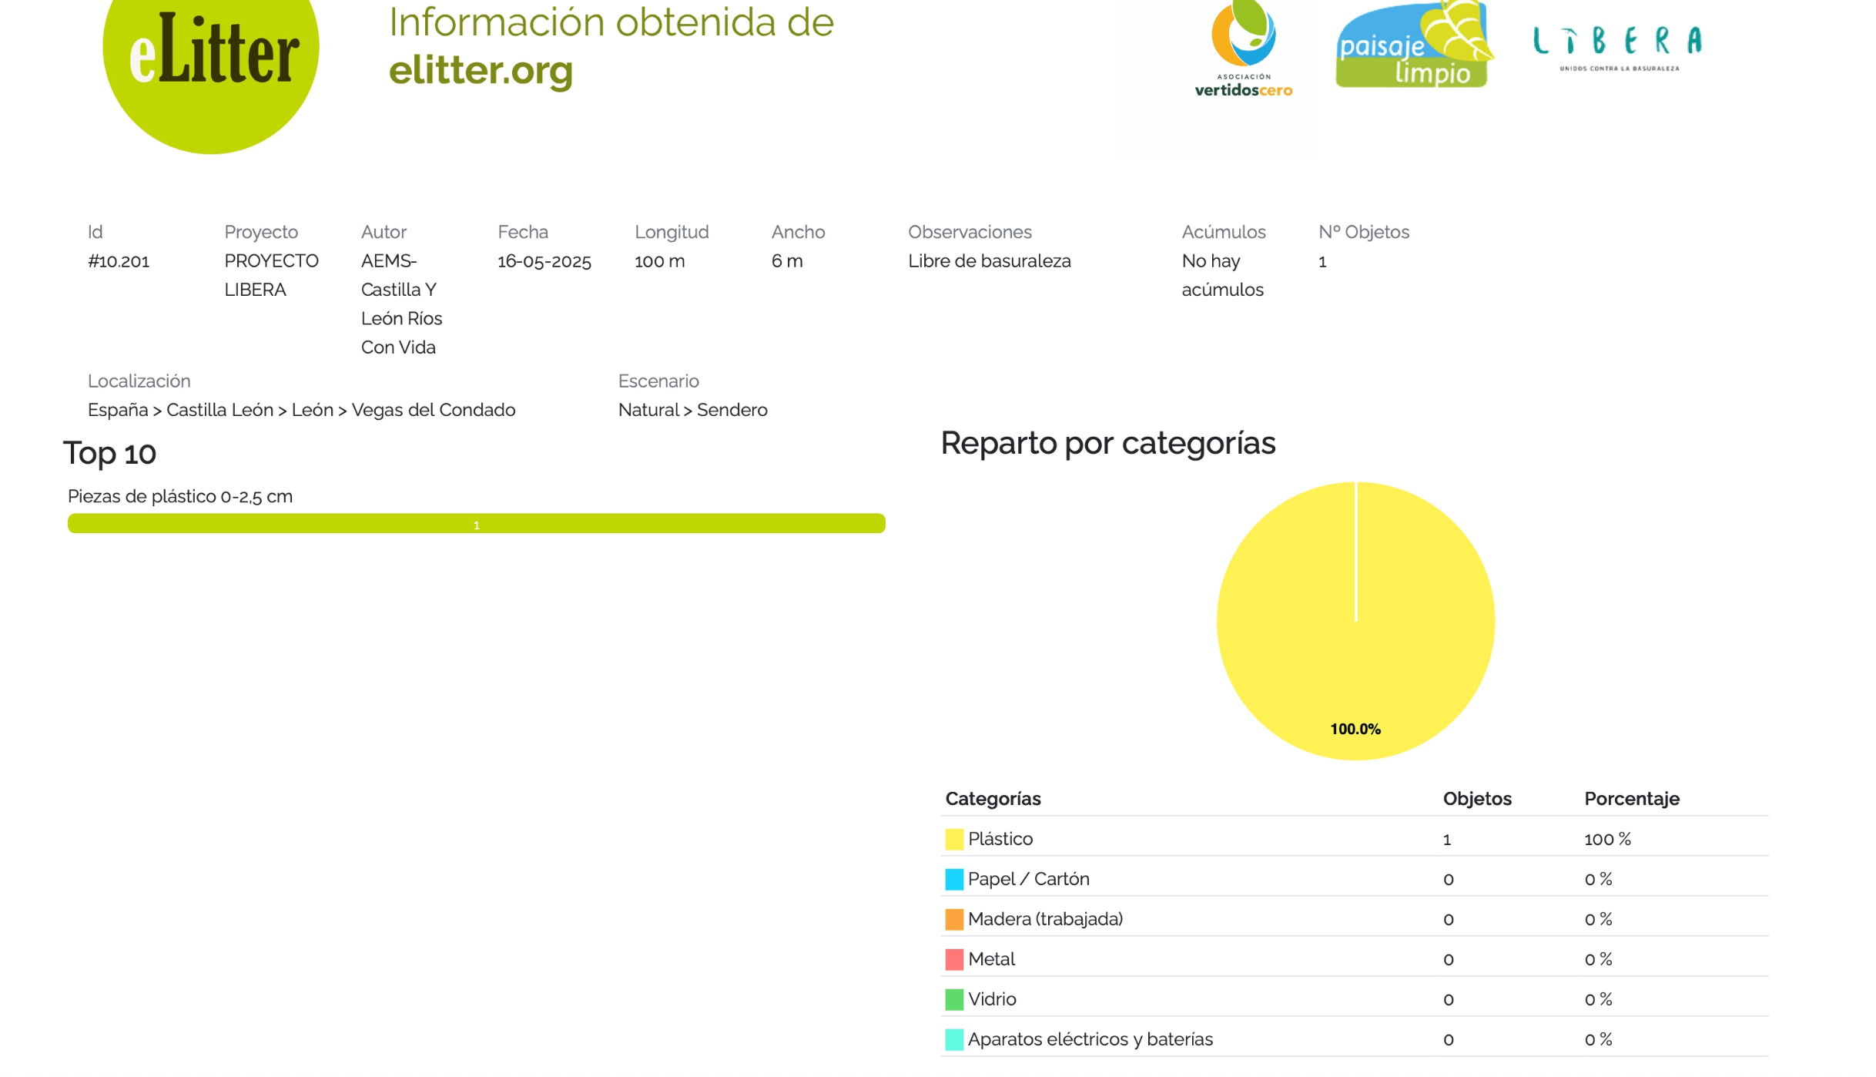1876x1077 pixels.
Task: Click the green Vidrio legend swatch
Action: coord(953,999)
